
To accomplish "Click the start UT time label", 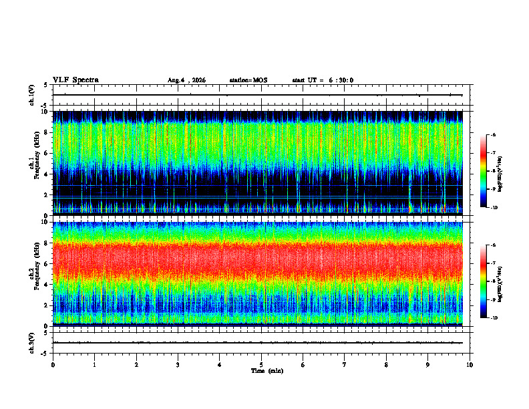I will (323, 80).
